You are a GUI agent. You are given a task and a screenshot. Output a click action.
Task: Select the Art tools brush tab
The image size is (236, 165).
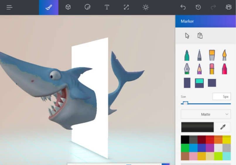pyautogui.click(x=49, y=7)
